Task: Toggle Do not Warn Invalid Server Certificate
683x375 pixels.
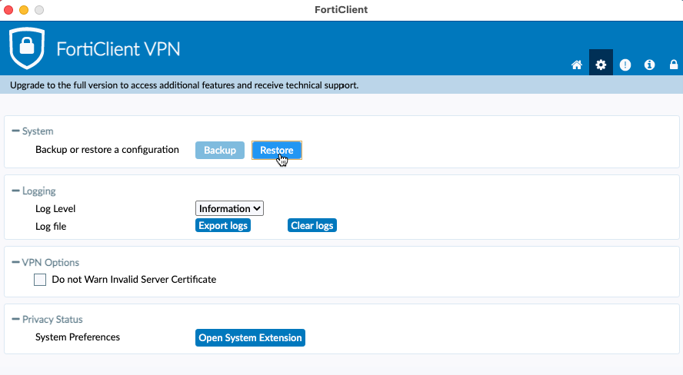Action: pos(40,280)
